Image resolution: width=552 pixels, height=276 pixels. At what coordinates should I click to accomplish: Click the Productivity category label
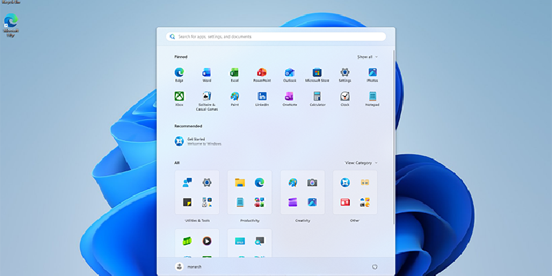coord(250,220)
